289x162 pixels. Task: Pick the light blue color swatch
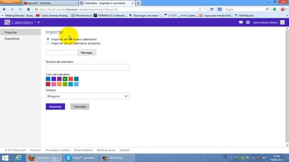point(76,84)
